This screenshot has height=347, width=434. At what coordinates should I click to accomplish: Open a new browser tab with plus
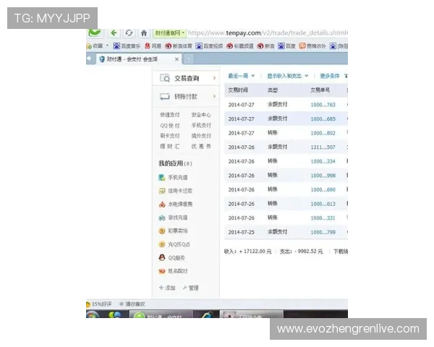tap(189, 59)
